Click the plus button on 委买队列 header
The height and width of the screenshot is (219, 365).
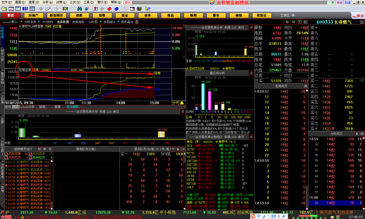click(x=173, y=149)
